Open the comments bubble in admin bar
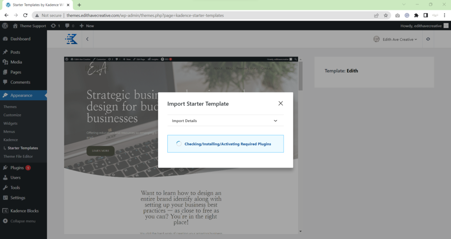Image resolution: width=451 pixels, height=239 pixels. pos(69,26)
